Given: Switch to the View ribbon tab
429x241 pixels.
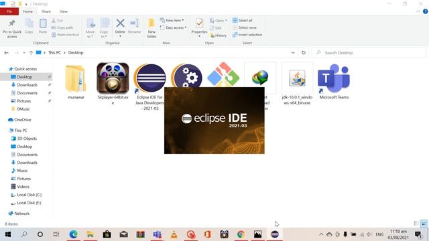Looking at the screenshot, I should click(x=64, y=11).
